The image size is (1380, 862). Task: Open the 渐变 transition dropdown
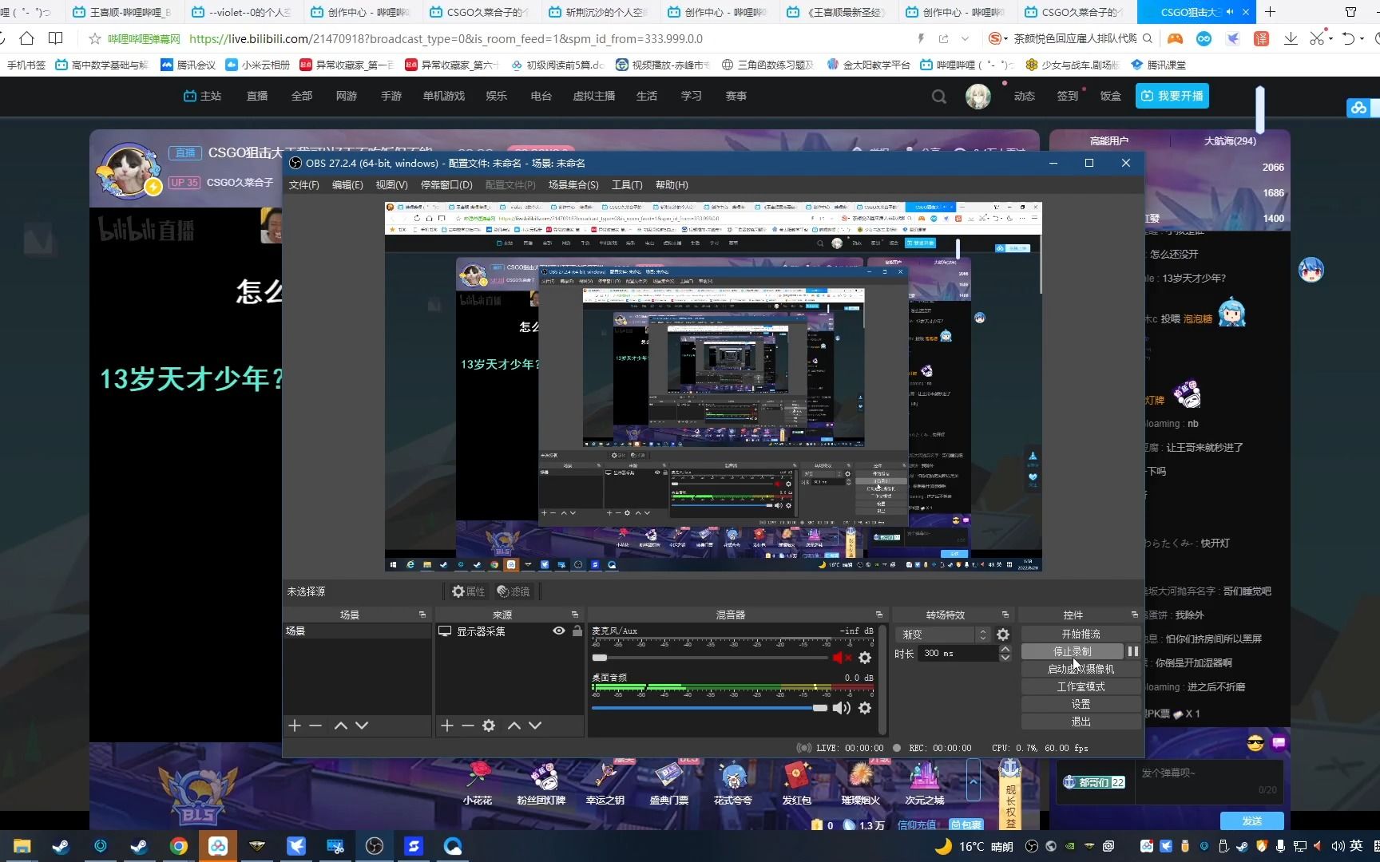[942, 635]
